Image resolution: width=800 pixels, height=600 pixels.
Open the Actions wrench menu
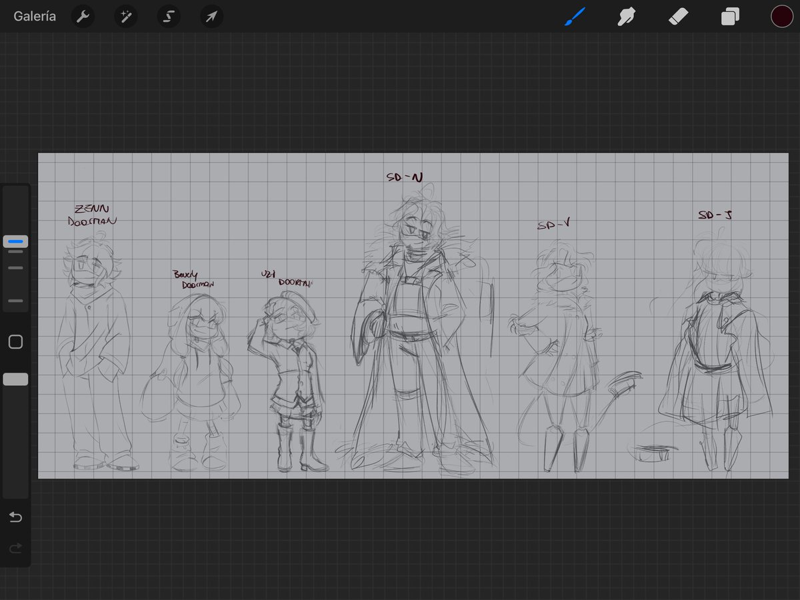(x=83, y=16)
